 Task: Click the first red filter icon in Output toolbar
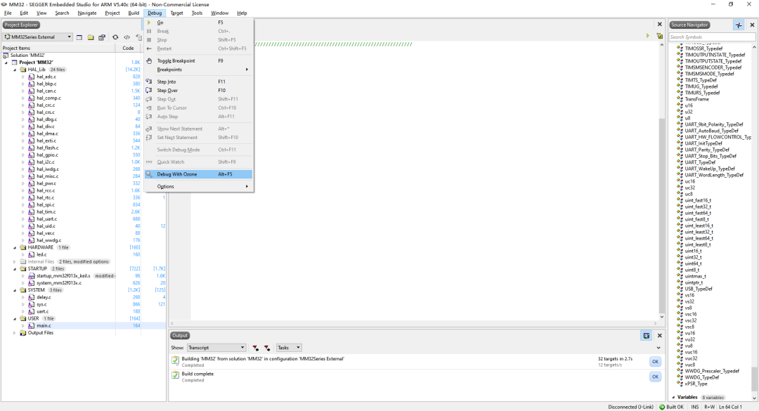pos(255,348)
